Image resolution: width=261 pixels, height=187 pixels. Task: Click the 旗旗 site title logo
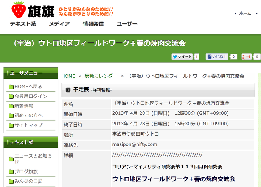click(x=41, y=11)
